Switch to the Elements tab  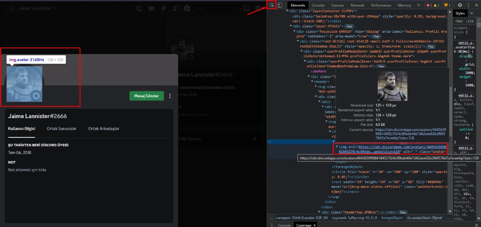[298, 5]
